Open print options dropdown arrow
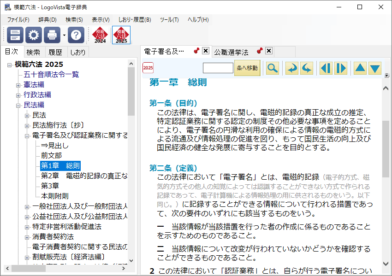This screenshot has width=392, height=276. click(x=64, y=35)
